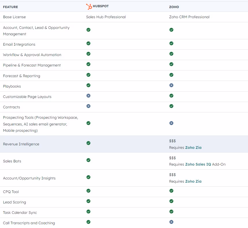Click the FEATURE column header

click(x=10, y=7)
